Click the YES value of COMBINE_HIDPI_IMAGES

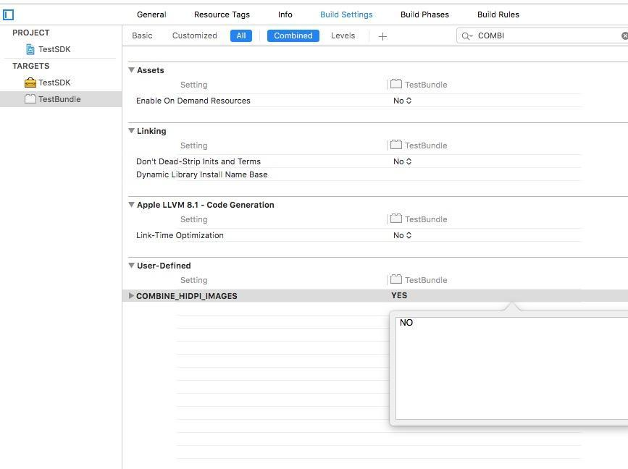(x=399, y=295)
